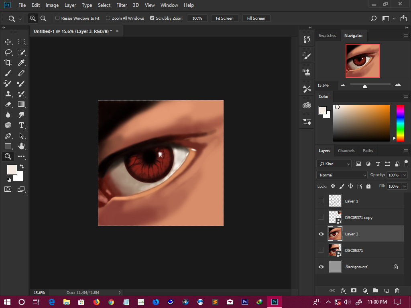Show the DSC05371 layer
The image size is (411, 308).
321,250
